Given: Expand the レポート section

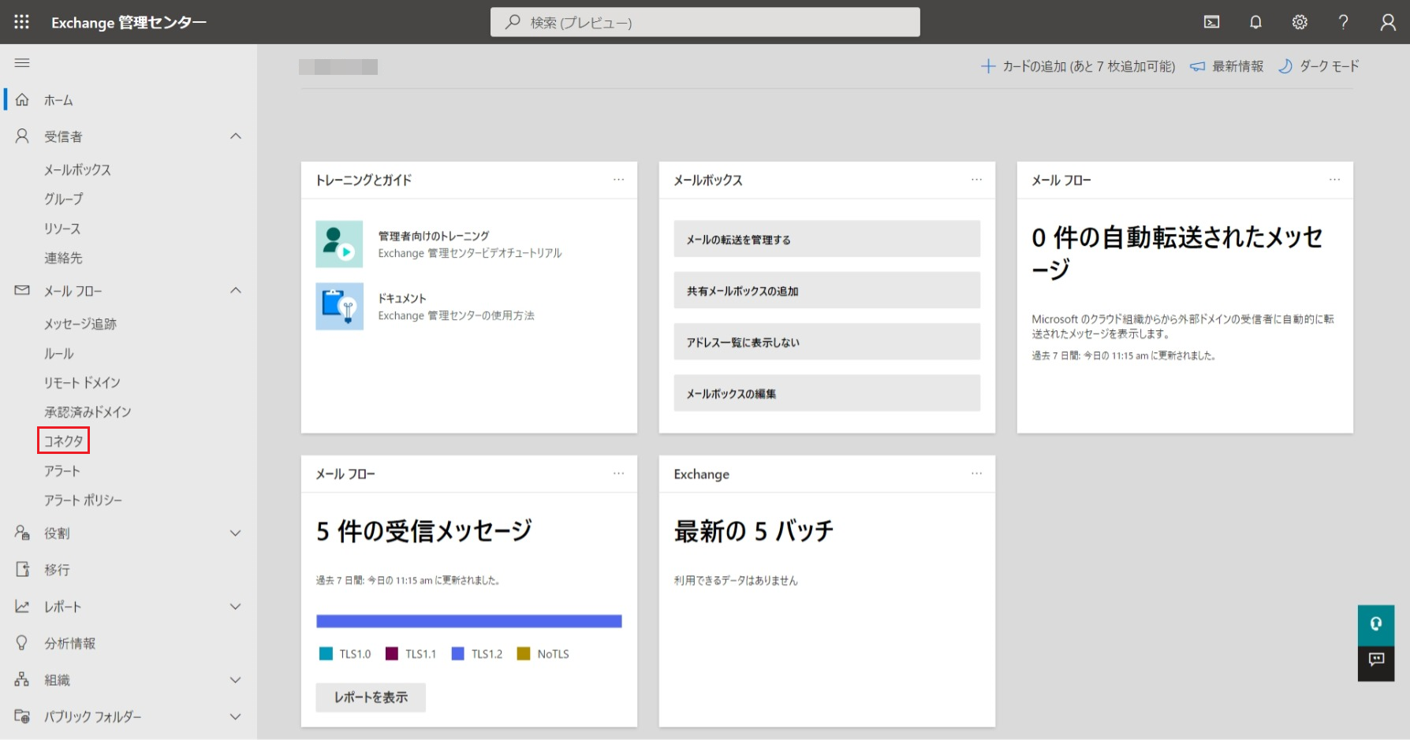Looking at the screenshot, I should (235, 607).
